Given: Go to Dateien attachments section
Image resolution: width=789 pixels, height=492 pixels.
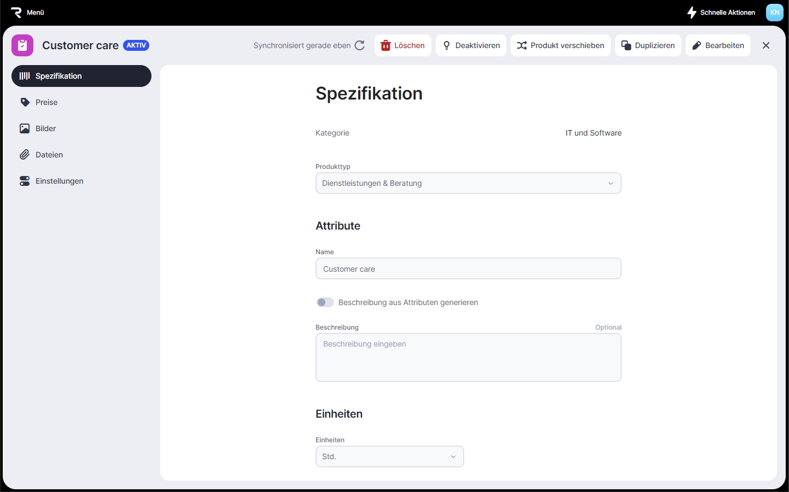Looking at the screenshot, I should click(x=49, y=155).
